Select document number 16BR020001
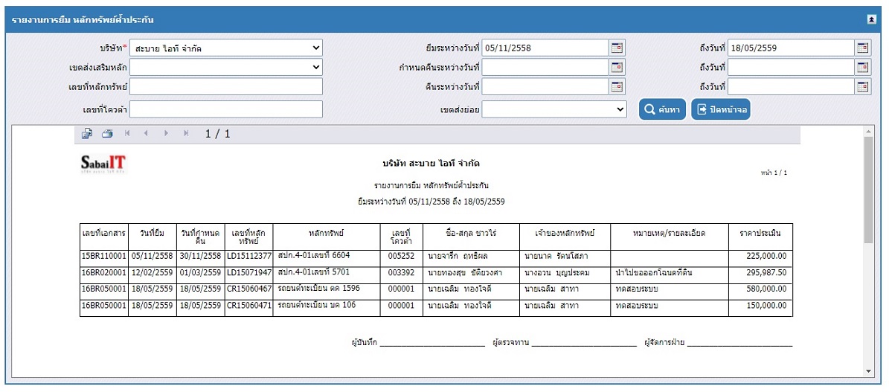 click(x=104, y=273)
